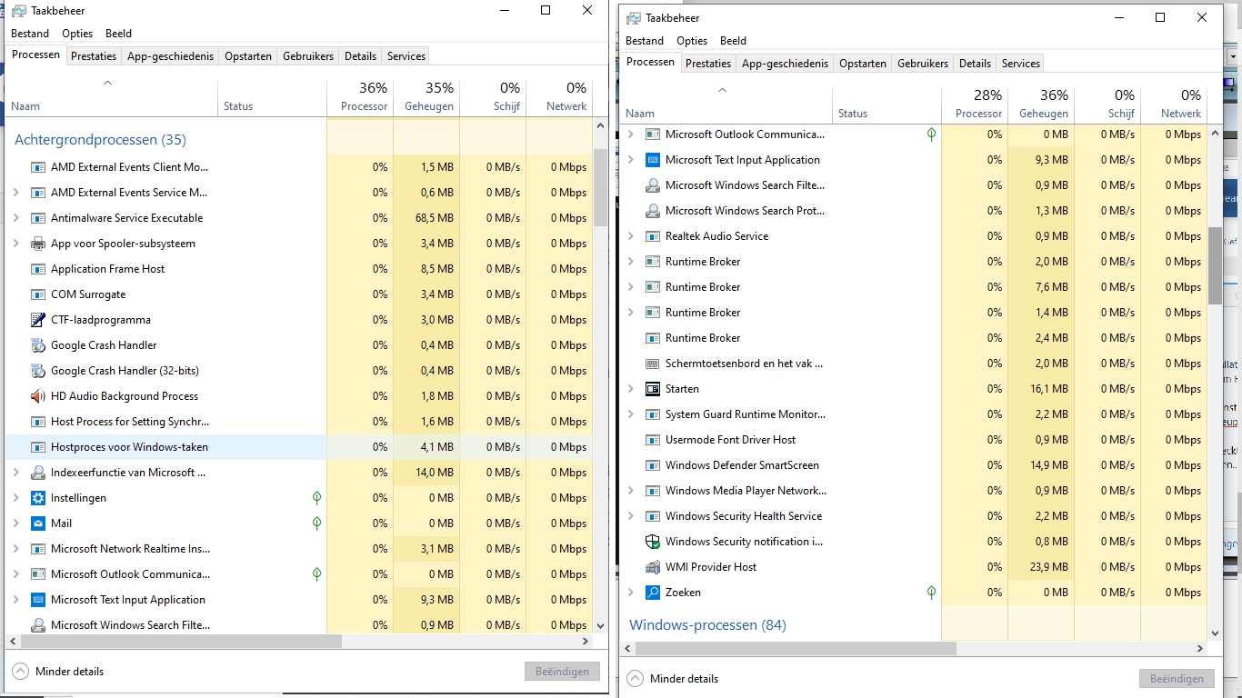Click the Instellingen gear icon
This screenshot has width=1242, height=698.
(x=38, y=498)
